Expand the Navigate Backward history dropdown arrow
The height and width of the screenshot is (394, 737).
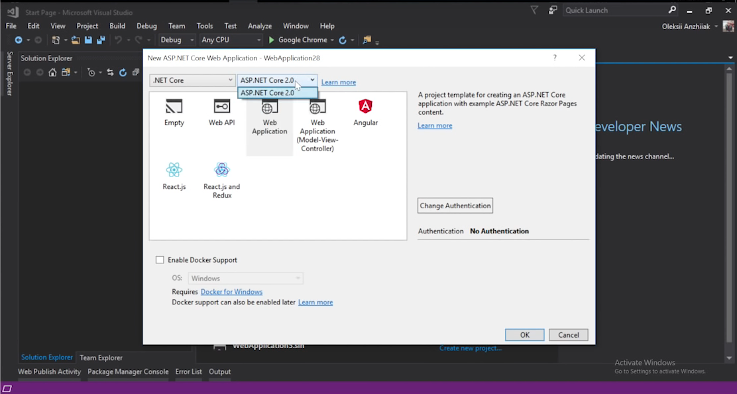(x=28, y=40)
